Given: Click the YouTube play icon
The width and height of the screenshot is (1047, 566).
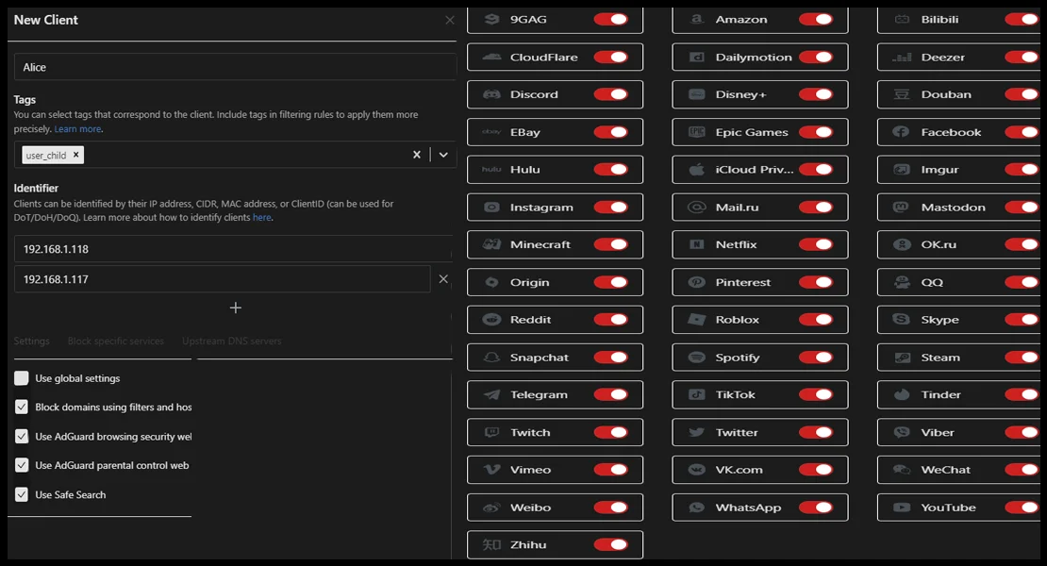Looking at the screenshot, I should click(902, 508).
